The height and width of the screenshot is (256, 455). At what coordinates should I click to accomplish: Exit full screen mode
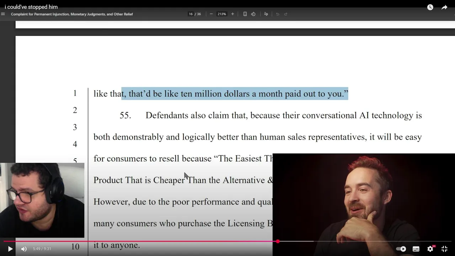pos(444,249)
